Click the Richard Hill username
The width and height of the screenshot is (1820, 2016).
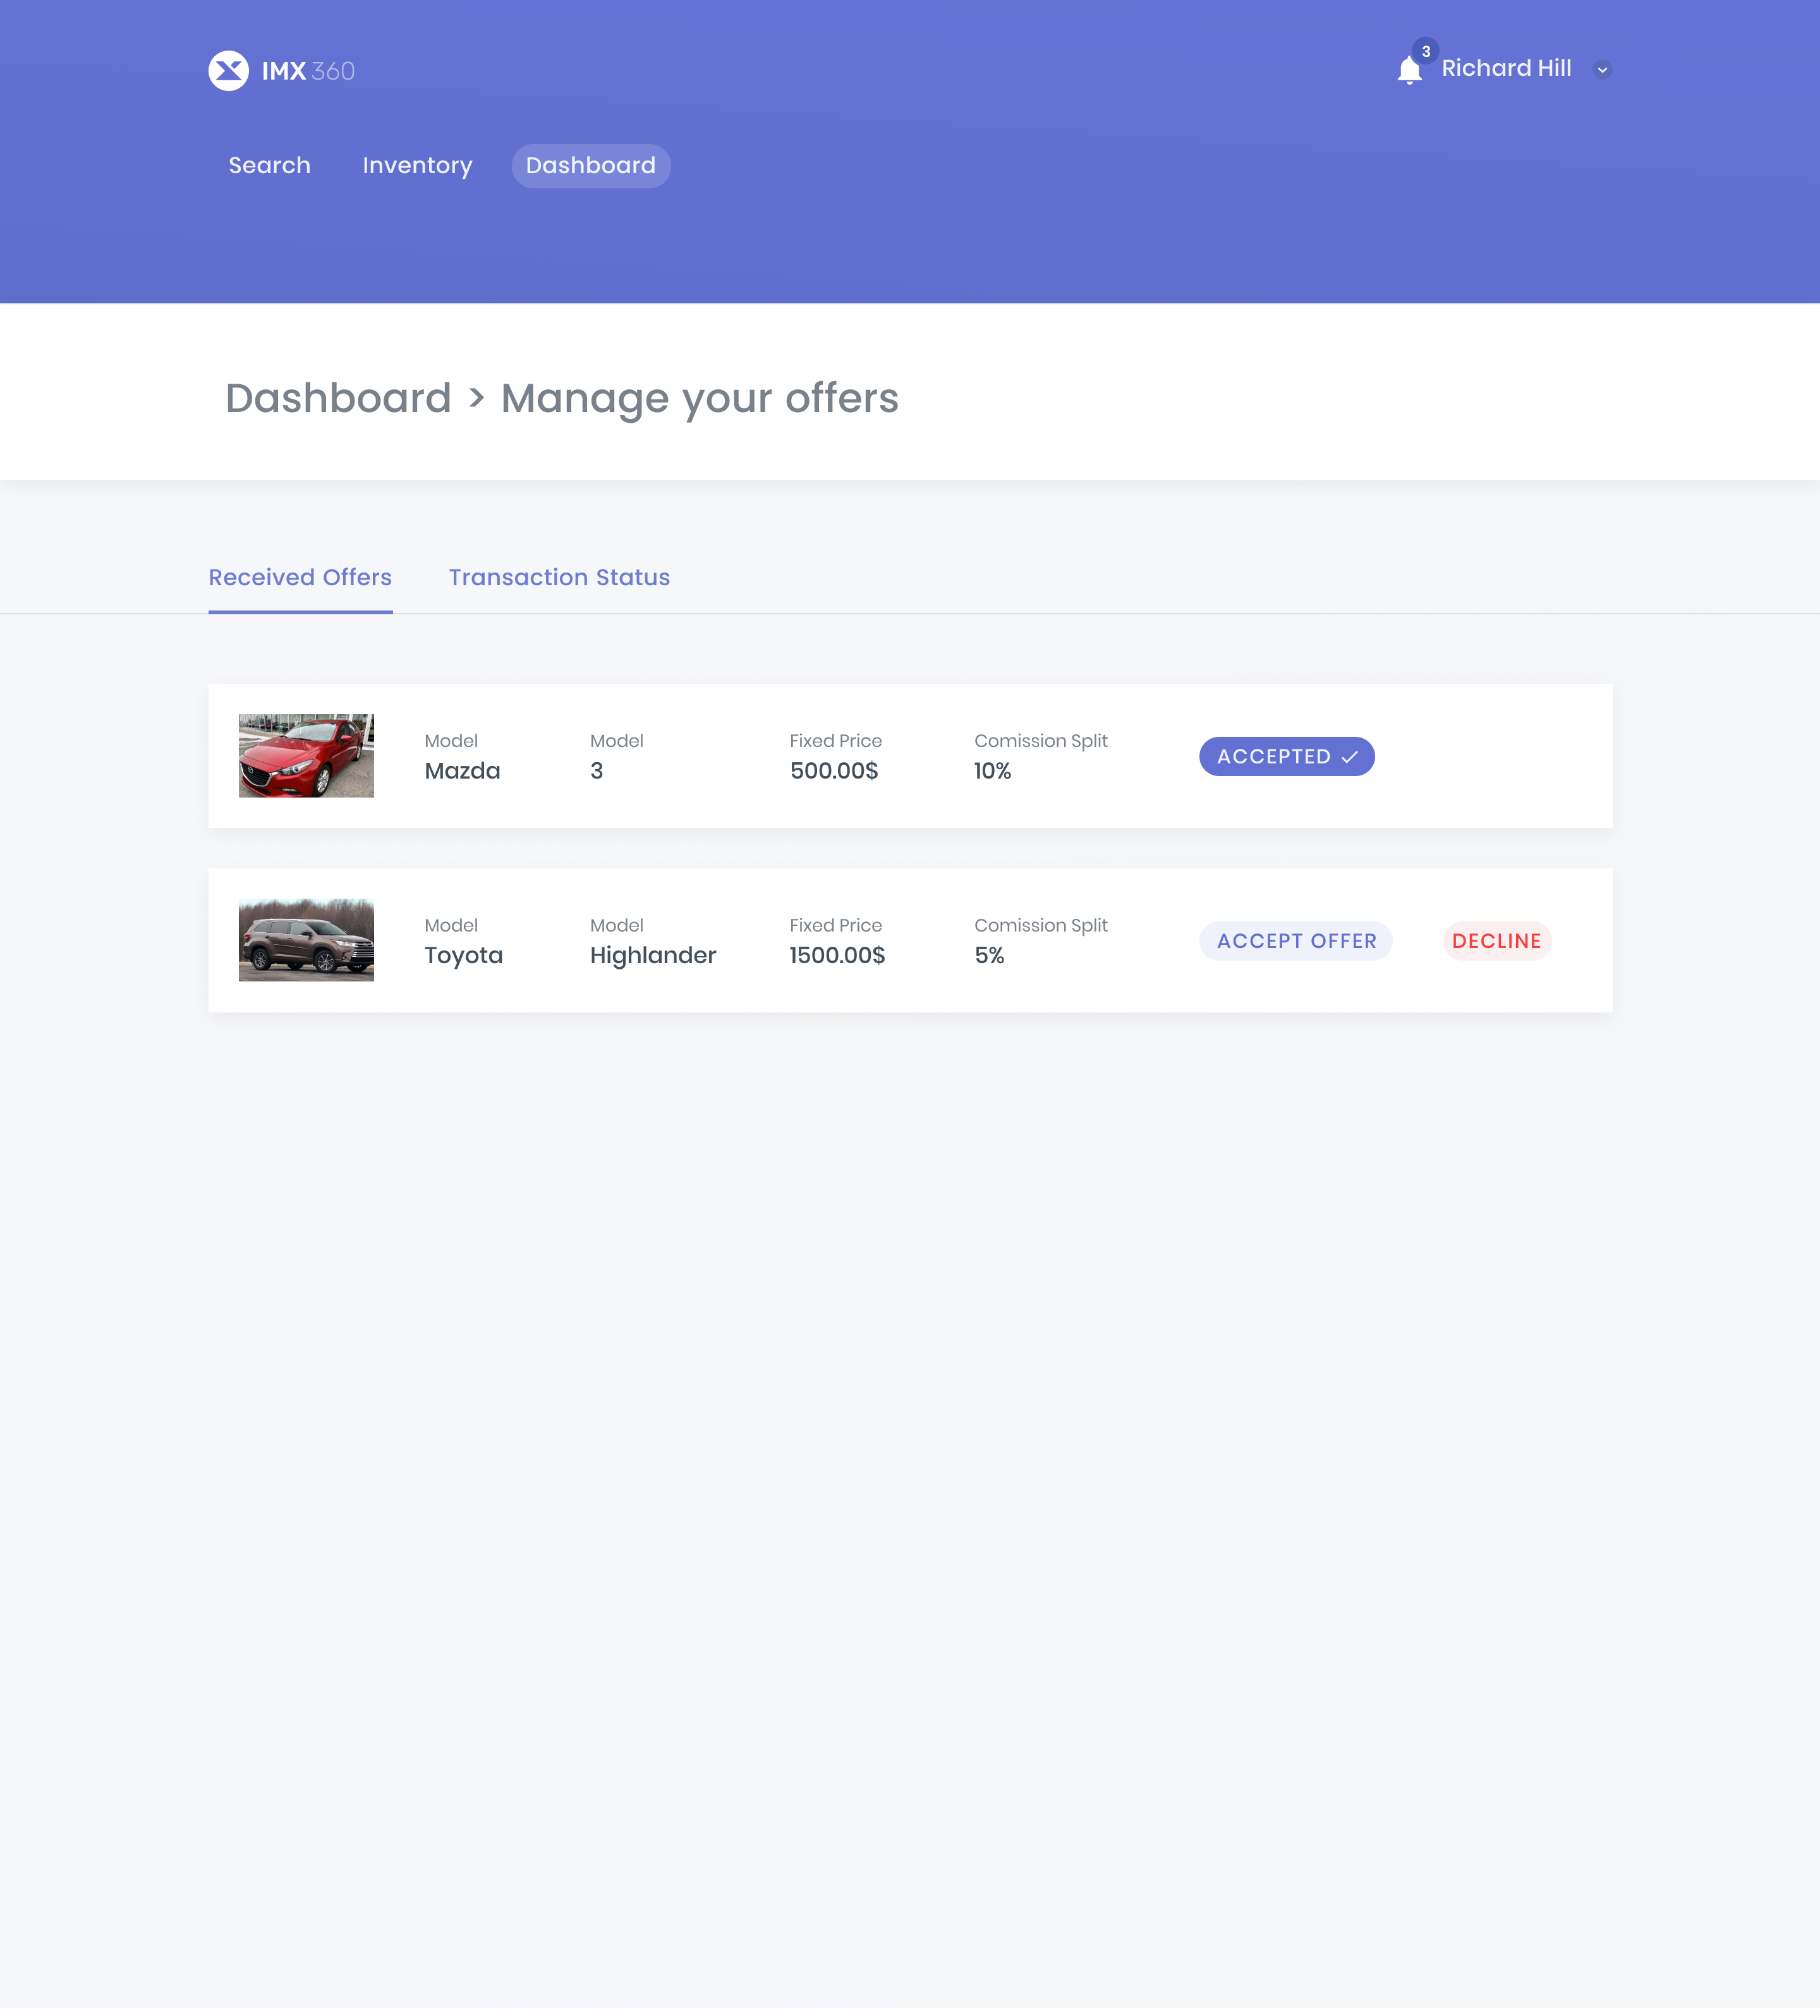1506,68
